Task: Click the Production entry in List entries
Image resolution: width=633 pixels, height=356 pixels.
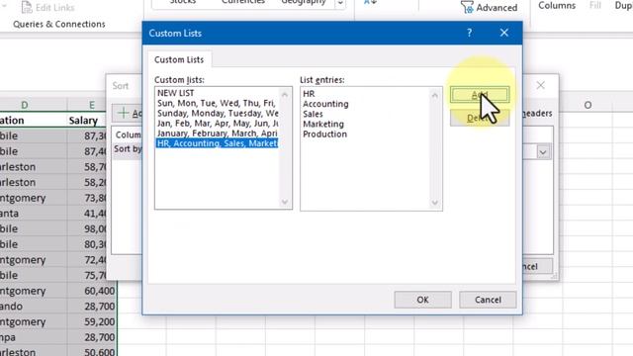Action: click(325, 134)
